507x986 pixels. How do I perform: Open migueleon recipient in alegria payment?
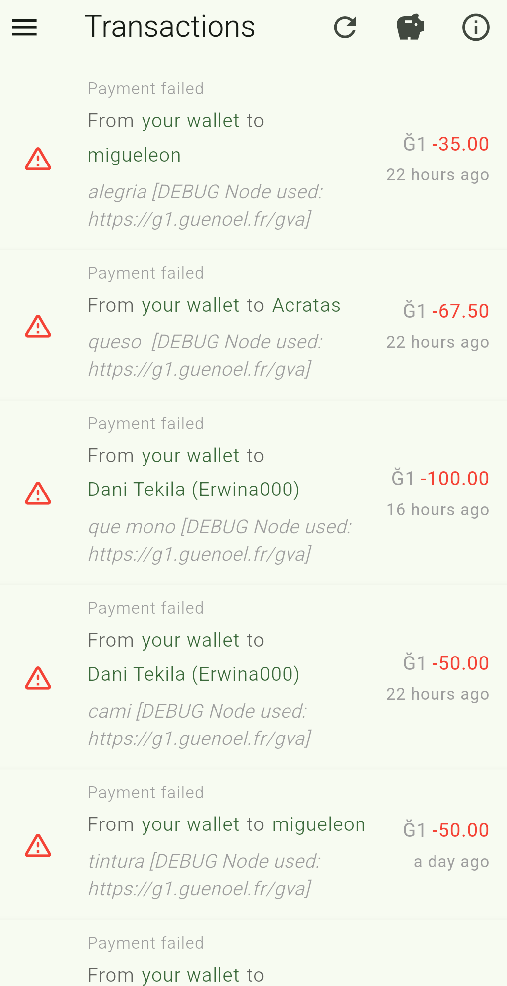click(x=134, y=155)
